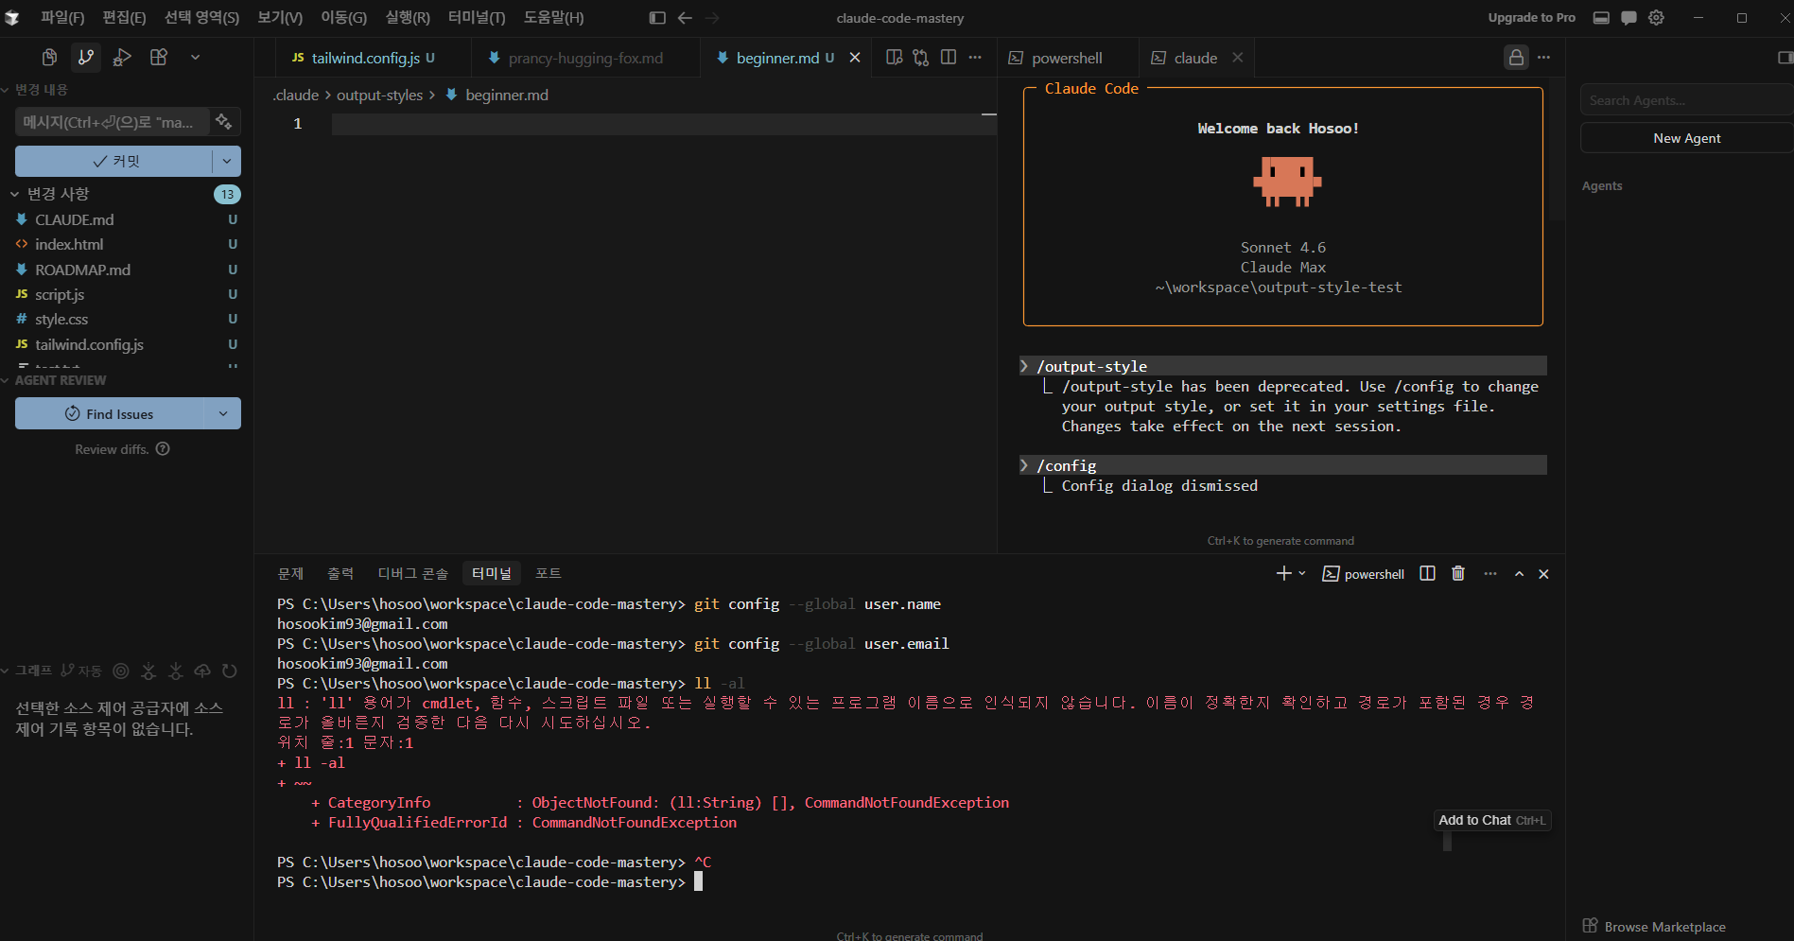Open the Extensions view icon

[x=159, y=58]
